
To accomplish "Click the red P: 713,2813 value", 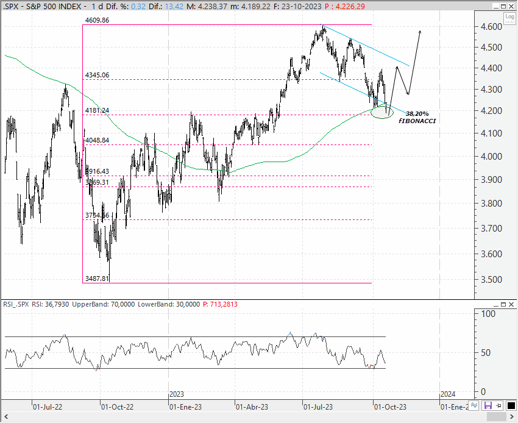I will pos(220,304).
